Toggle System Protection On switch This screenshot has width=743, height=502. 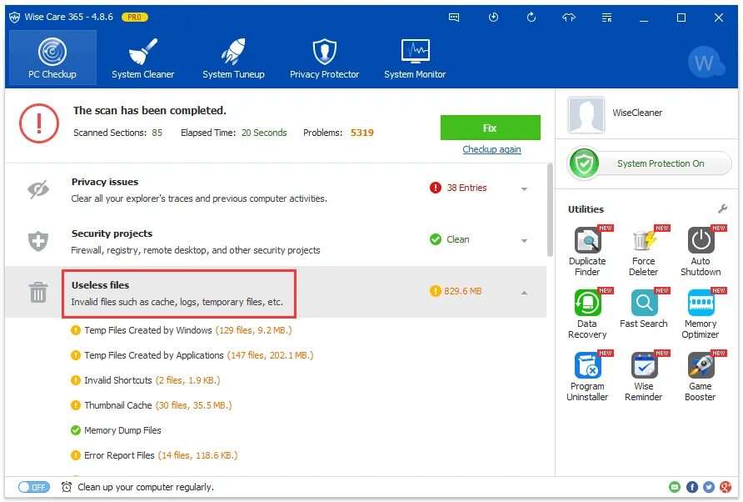point(649,163)
